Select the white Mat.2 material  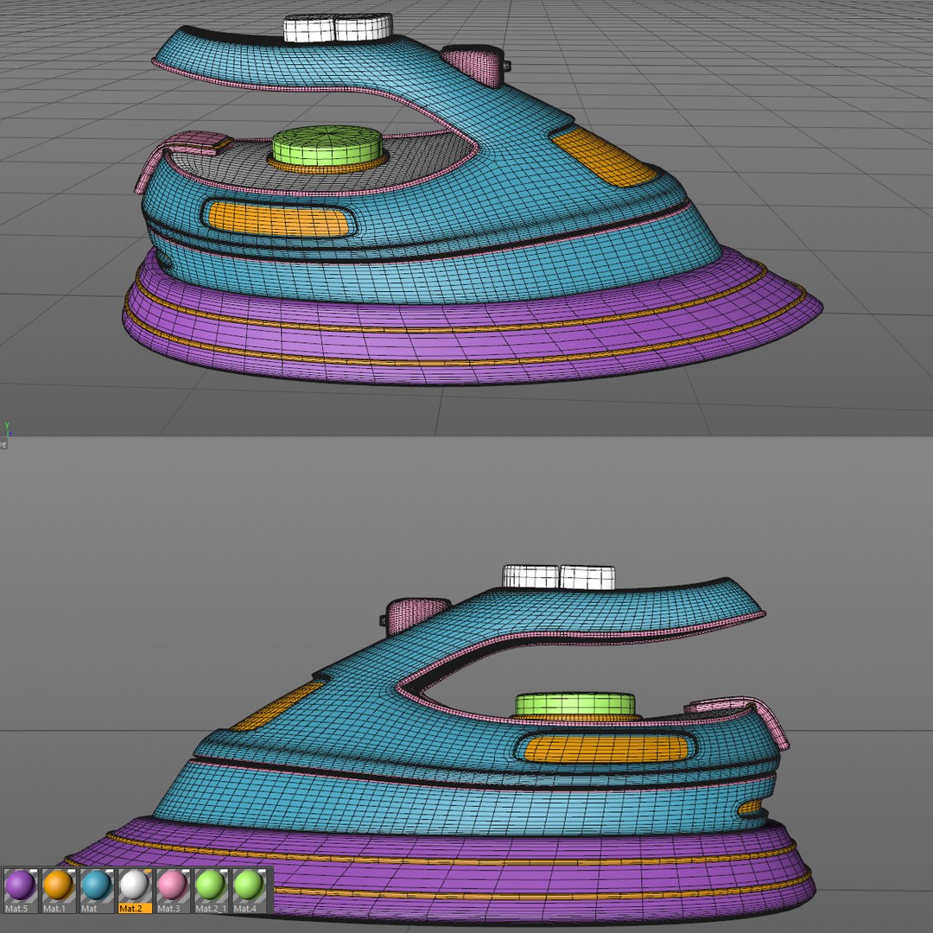135,890
